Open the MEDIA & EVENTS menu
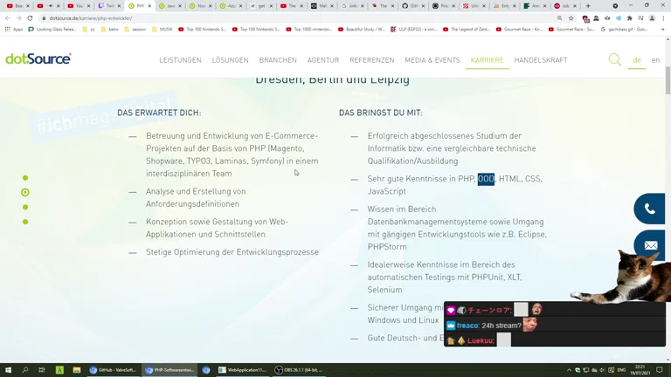The height and width of the screenshot is (377, 671). [x=432, y=60]
